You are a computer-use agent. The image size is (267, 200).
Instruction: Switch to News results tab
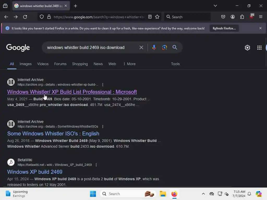(x=98, y=64)
